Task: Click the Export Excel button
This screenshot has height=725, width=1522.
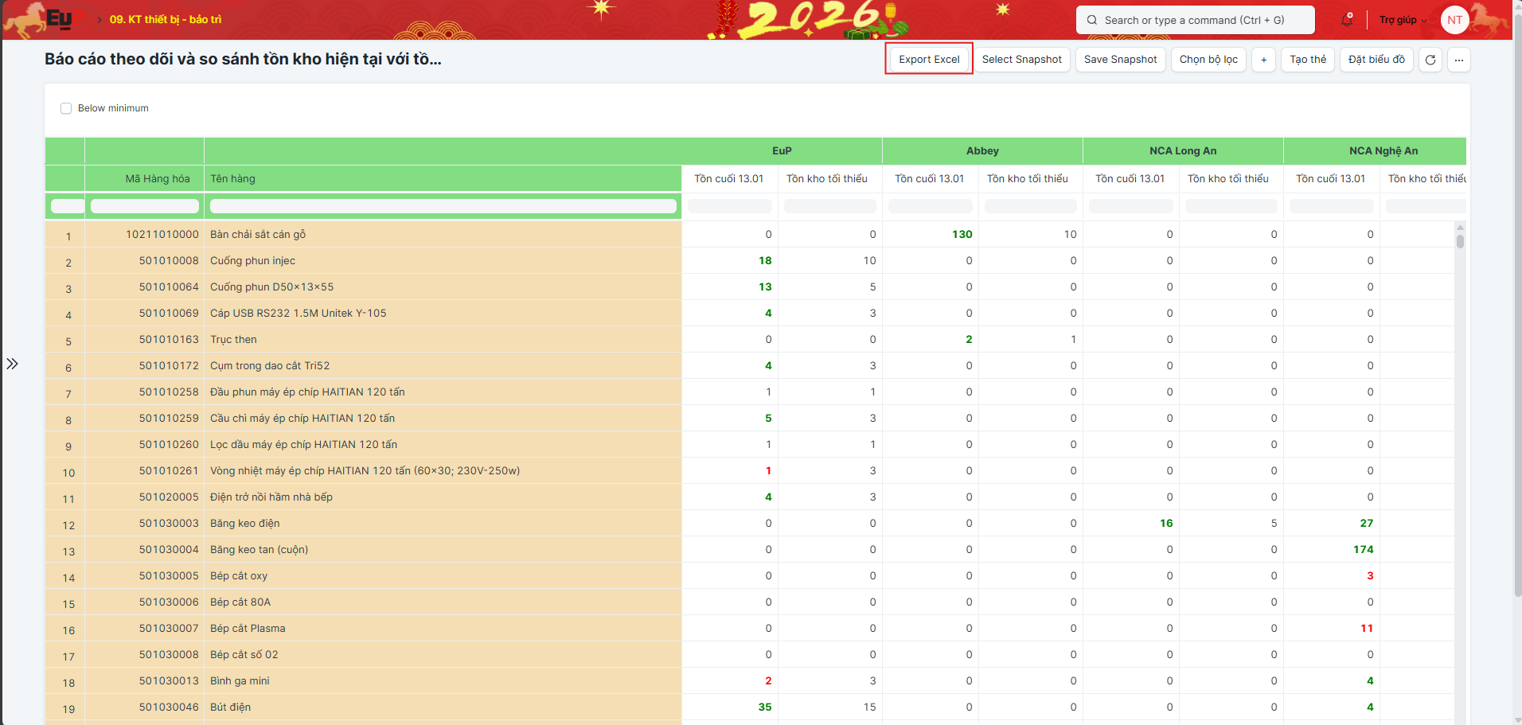Action: 929,60
